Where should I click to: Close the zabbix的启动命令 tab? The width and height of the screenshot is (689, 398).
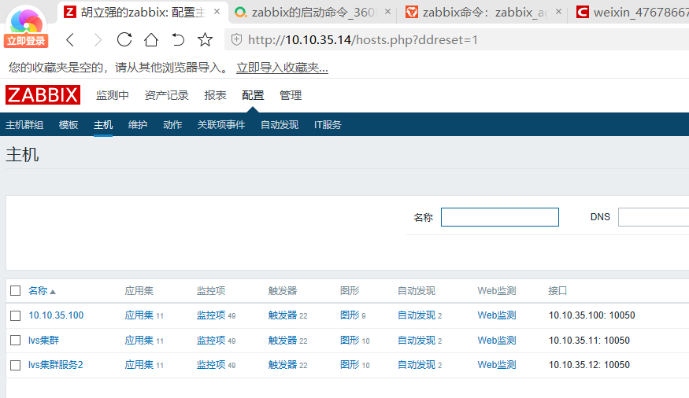pos(387,12)
